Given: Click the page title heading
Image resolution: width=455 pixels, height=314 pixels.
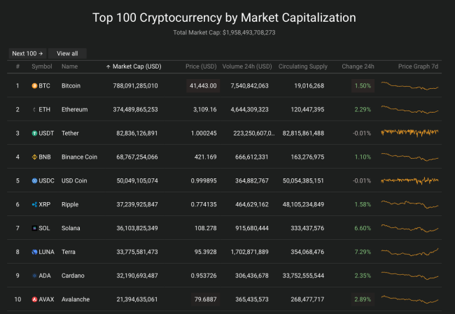Looking at the screenshot, I should 224,17.
